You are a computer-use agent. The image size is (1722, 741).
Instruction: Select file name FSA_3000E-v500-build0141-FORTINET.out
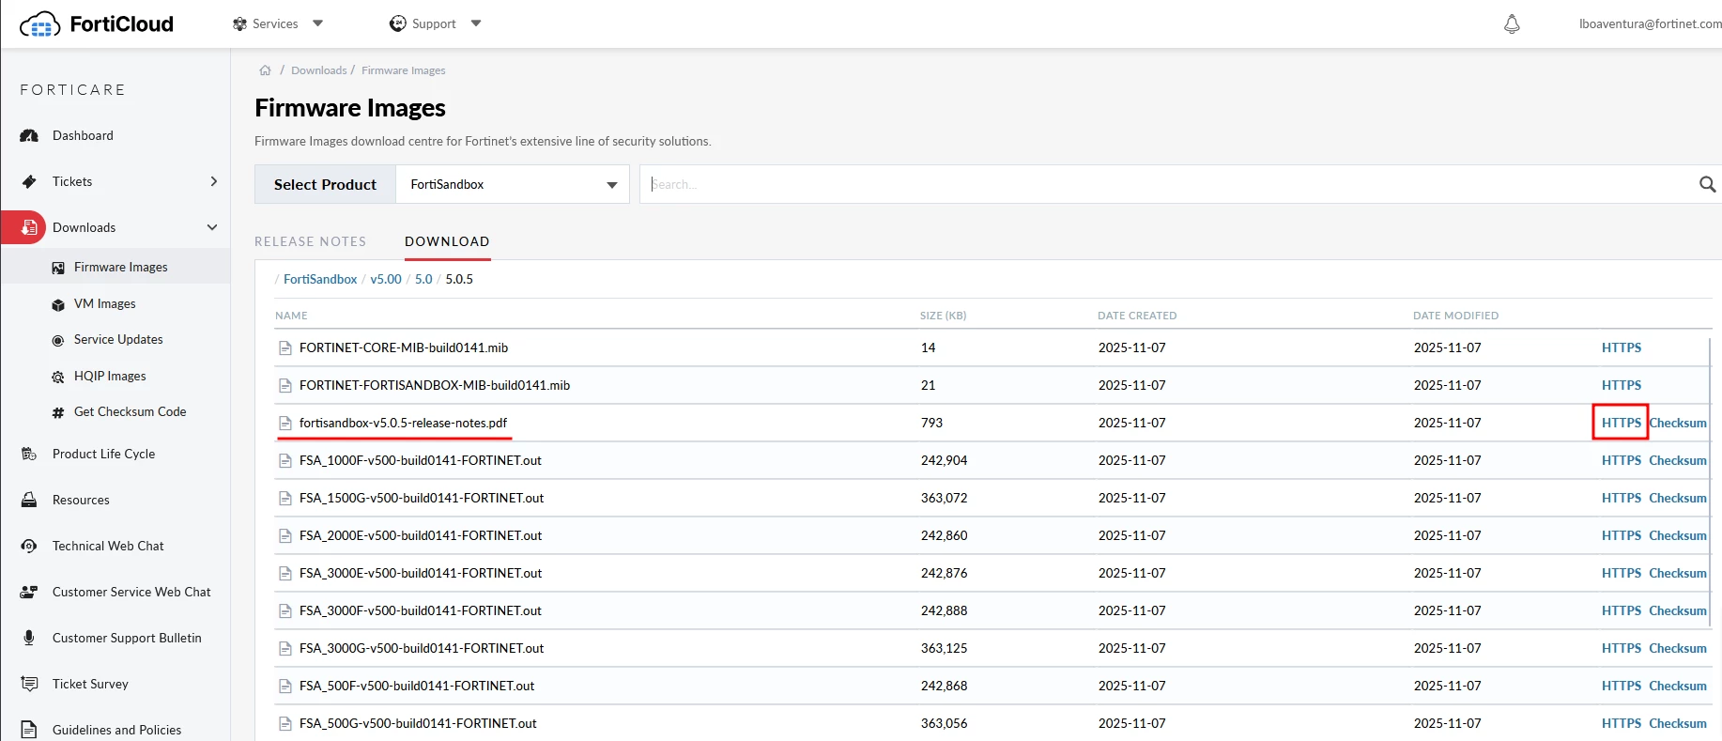click(x=421, y=573)
